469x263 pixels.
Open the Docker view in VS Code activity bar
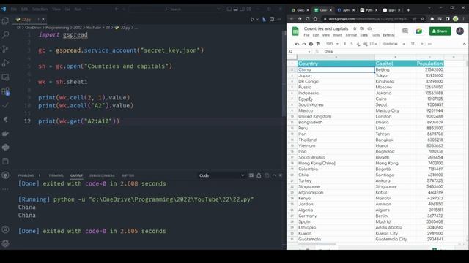tap(5, 134)
